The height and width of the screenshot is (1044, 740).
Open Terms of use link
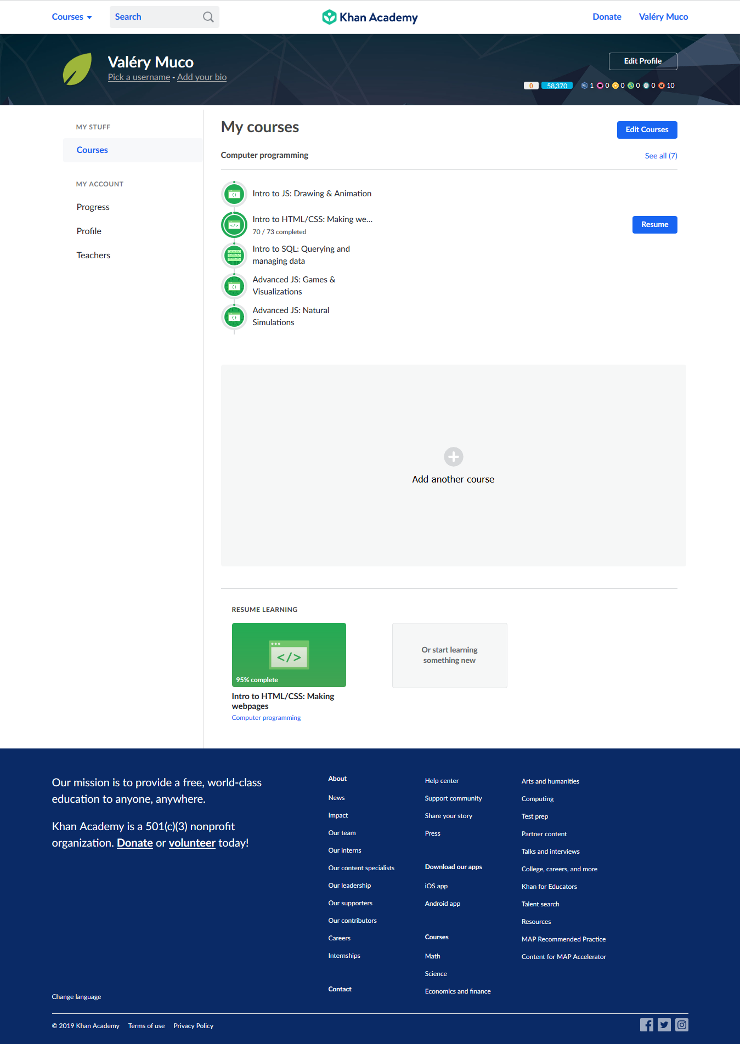point(146,1026)
